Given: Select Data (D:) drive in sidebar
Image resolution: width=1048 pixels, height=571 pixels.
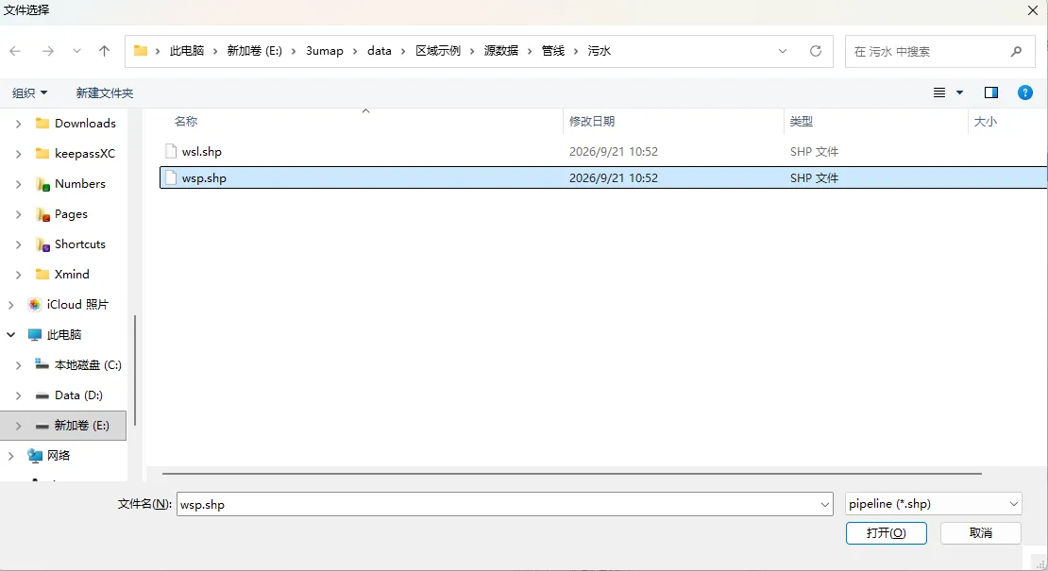Looking at the screenshot, I should tap(78, 395).
